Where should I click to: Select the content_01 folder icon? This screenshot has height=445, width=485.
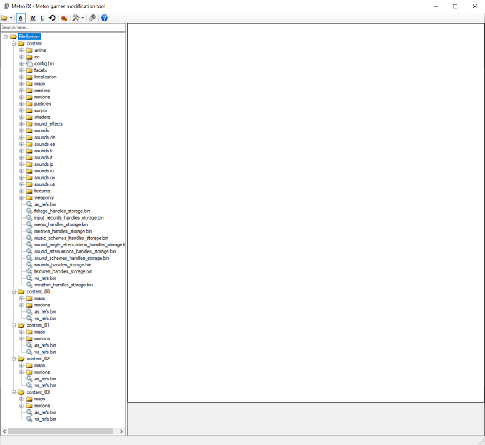coord(21,325)
